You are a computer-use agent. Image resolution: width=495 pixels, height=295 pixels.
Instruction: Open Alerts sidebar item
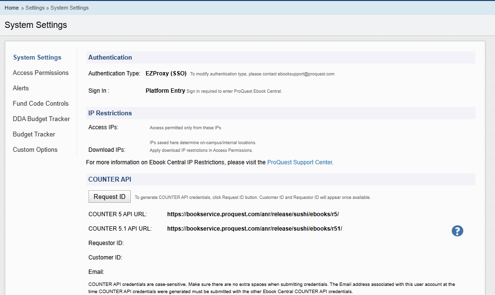tap(21, 88)
